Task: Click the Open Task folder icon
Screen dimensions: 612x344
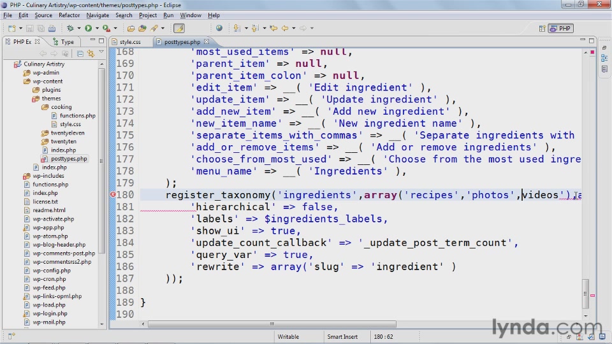Action: (x=142, y=29)
